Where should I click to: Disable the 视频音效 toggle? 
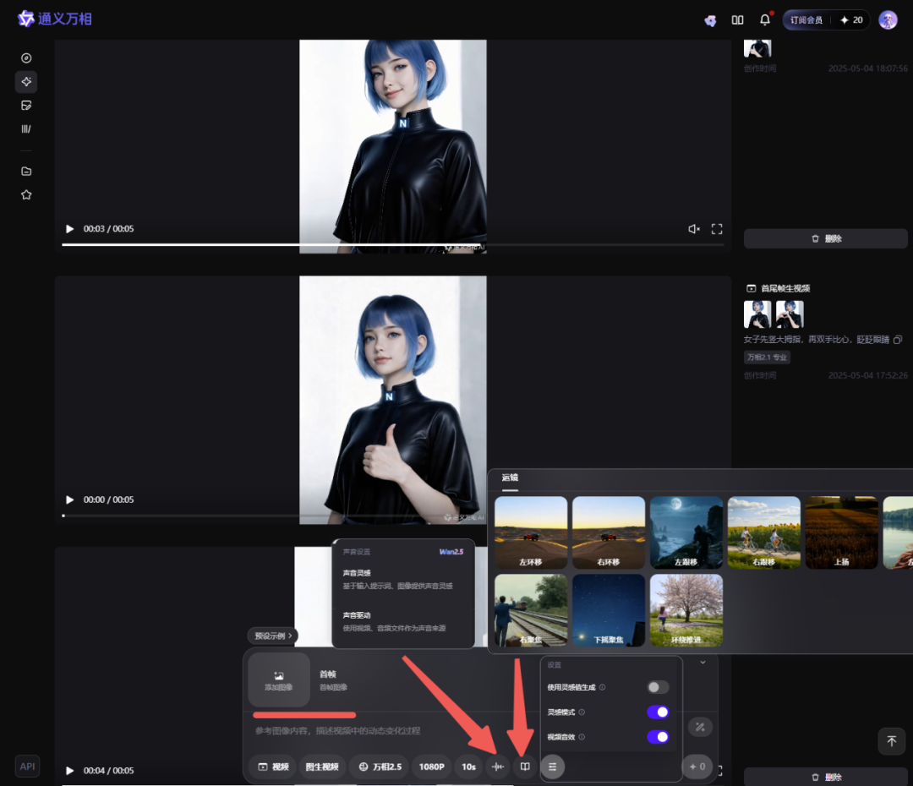point(657,737)
